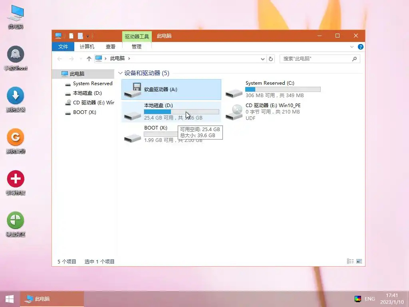The width and height of the screenshot is (409, 307).
Task: Open the Customize Quick Access Toolbar arrow
Action: 87,36
